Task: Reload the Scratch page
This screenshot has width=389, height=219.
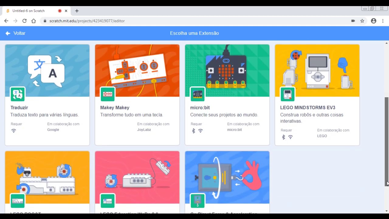Action: pos(25,21)
